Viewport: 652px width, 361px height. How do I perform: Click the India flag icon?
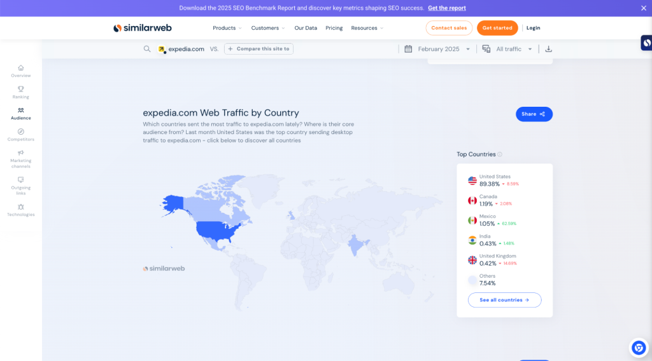click(x=472, y=240)
